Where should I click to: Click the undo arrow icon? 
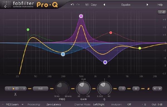(x=72, y=4)
